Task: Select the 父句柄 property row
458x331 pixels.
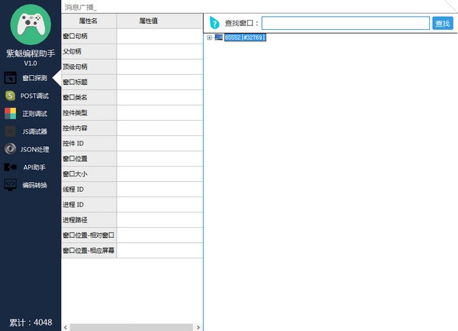Action: [x=132, y=51]
